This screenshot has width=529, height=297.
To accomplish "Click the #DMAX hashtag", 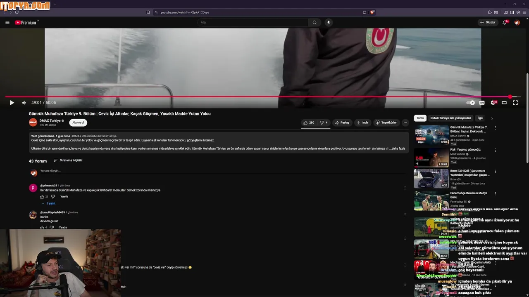I will click(76, 136).
